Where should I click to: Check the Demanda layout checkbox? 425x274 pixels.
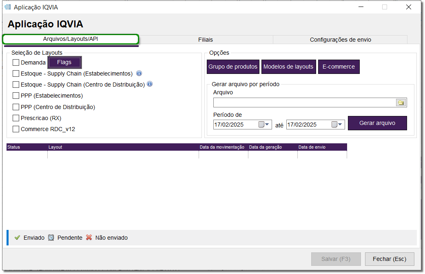pyautogui.click(x=16, y=62)
